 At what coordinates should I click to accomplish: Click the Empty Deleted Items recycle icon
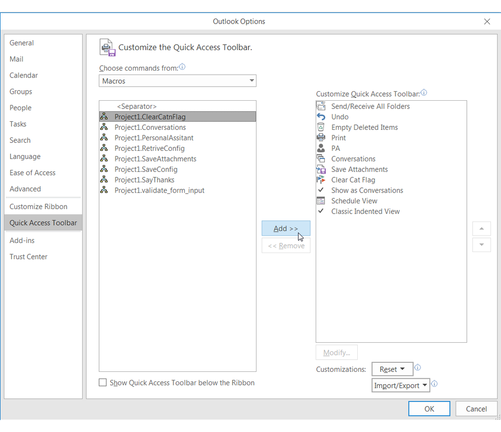321,127
